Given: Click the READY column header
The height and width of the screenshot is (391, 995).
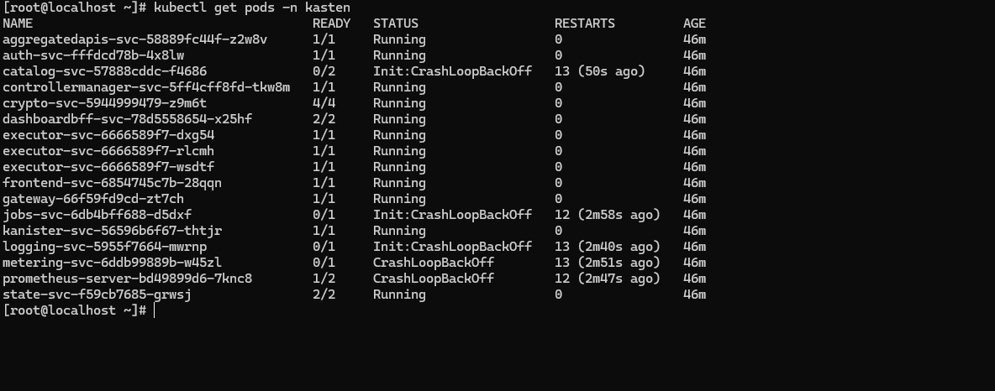Looking at the screenshot, I should tap(331, 23).
